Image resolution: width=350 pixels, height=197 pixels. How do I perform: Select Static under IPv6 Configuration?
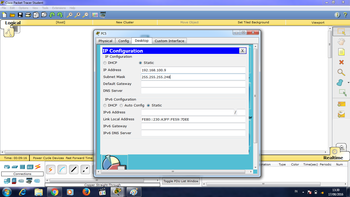(x=154, y=105)
